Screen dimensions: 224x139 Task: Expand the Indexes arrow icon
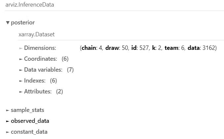click(21, 81)
